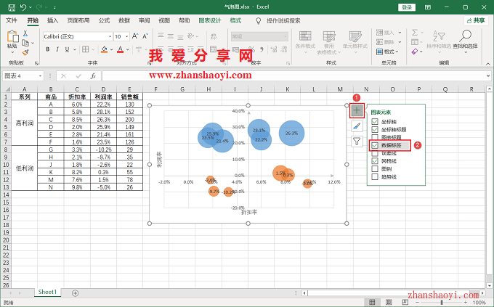The image size is (494, 307).
Task: Open the 格式 (Format) cells dropdown
Action: pos(387,52)
